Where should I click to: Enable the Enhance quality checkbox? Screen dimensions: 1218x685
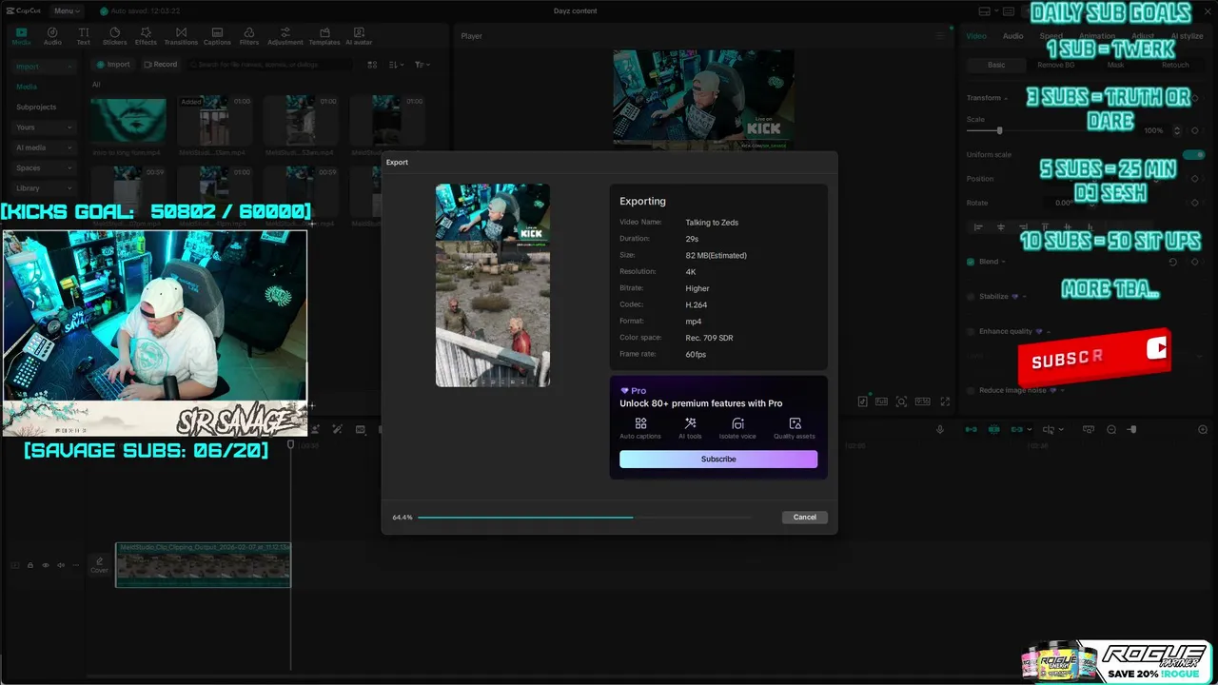pos(971,331)
